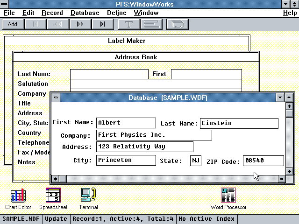
Task: Click the Record:1, Active:4, Total:4 status
Action: tap(123, 219)
